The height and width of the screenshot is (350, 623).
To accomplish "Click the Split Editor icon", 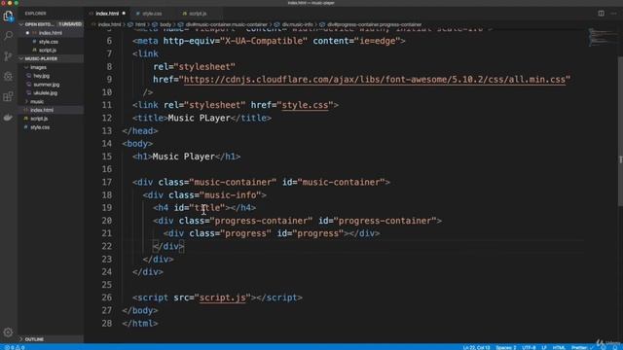I will (602, 13).
